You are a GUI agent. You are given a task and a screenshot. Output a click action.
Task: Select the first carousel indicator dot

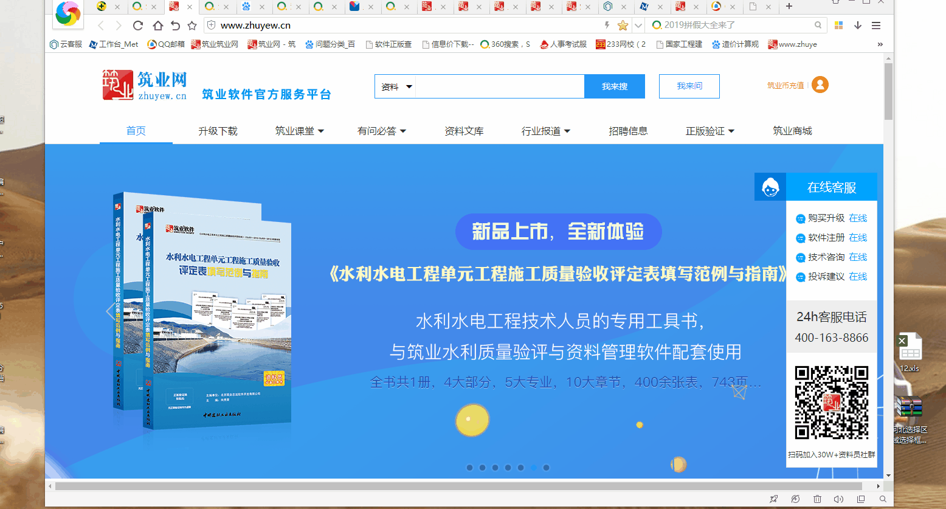tap(469, 468)
